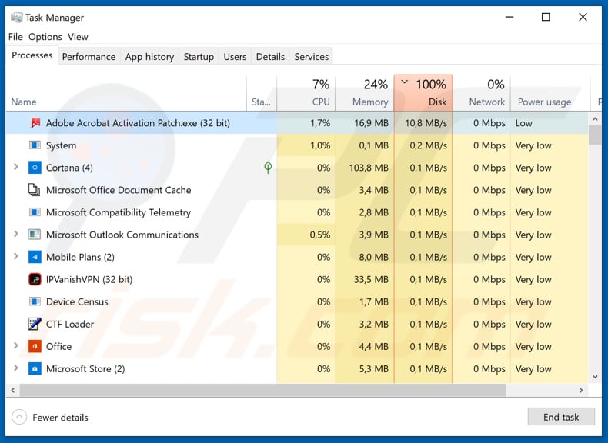Screen dimensions: 608x443
Task: Click the Adobe Acrobat Activation Patch process icon
Action: 35,123
